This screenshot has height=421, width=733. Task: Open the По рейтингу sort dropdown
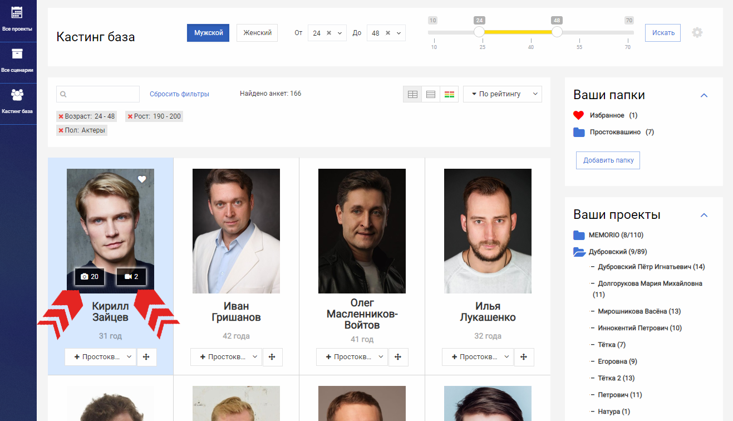[x=503, y=94]
